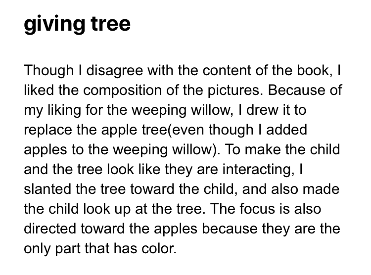Click the "giving tree" heading
The height and width of the screenshot is (275, 371).
[x=77, y=23]
